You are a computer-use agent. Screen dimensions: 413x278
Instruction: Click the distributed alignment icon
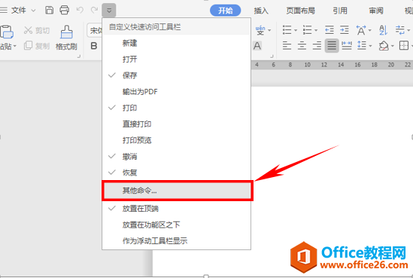click(x=347, y=46)
